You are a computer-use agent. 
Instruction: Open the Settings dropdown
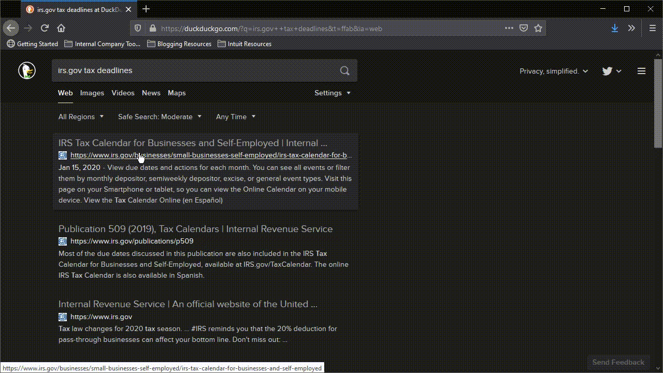point(333,93)
